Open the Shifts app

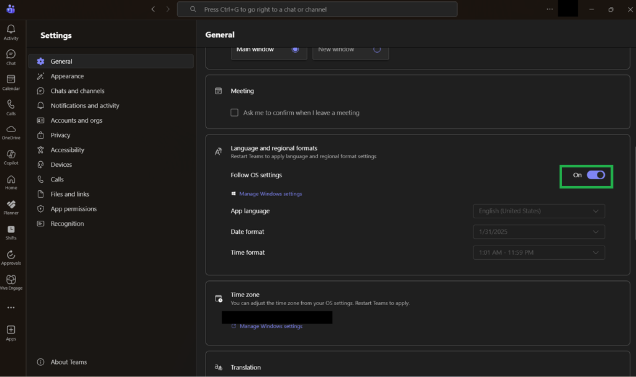tap(11, 233)
